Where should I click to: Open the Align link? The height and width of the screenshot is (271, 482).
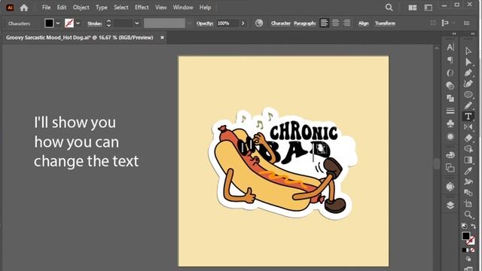click(x=363, y=23)
